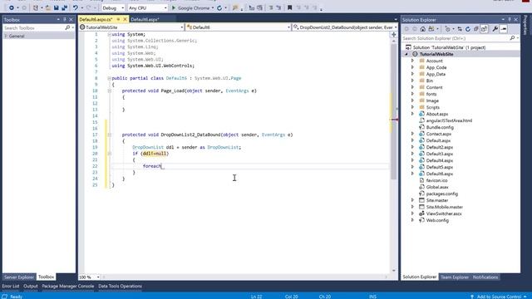532x299 pixels.
Task: Click the editor split window icon
Action: 393,35
